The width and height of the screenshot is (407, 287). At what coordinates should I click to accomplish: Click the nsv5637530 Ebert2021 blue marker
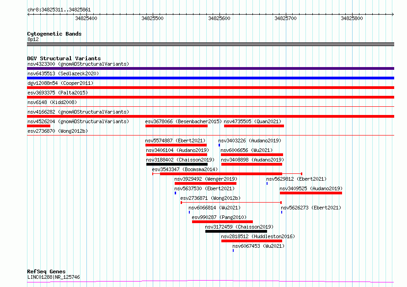176,193
